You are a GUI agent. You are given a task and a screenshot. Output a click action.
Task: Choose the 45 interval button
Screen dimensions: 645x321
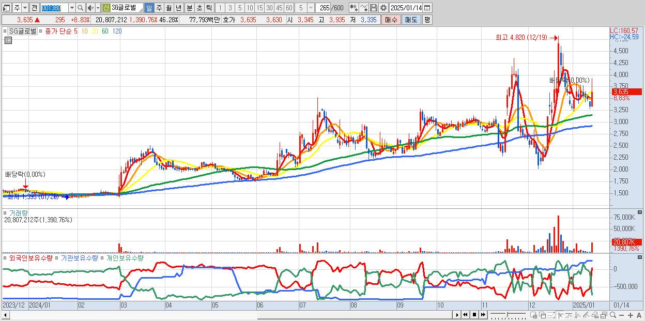click(279, 8)
